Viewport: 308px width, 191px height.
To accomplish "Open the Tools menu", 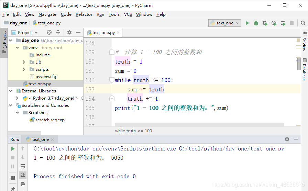I will pyautogui.click(x=114, y=14).
